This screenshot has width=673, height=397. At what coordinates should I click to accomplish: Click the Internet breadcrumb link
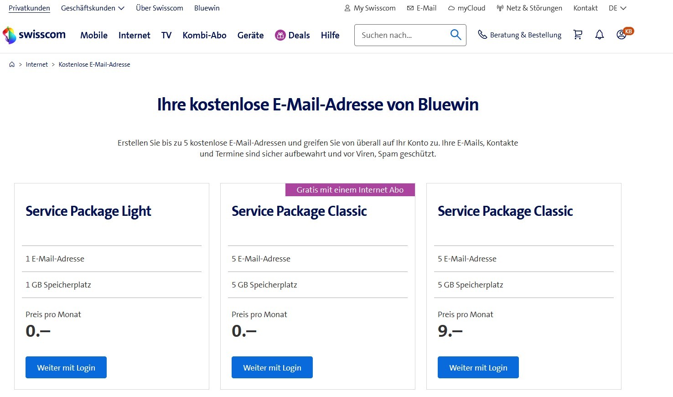click(37, 64)
